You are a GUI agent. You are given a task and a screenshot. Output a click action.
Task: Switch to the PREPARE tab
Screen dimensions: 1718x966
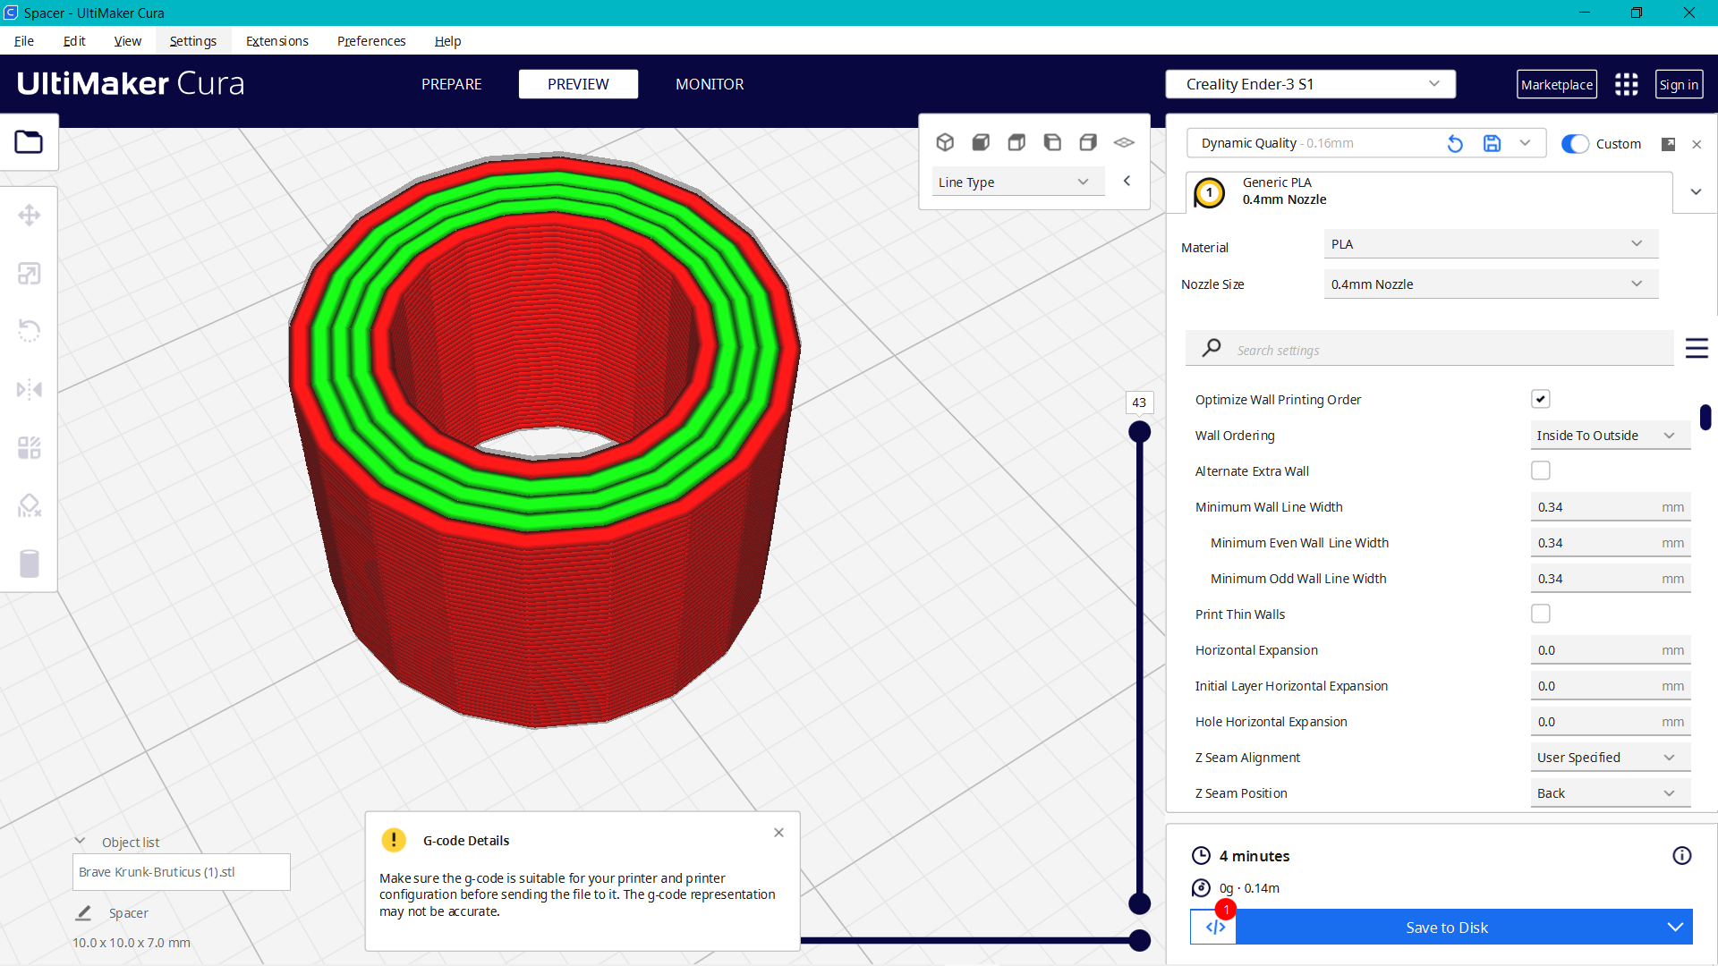pos(451,83)
